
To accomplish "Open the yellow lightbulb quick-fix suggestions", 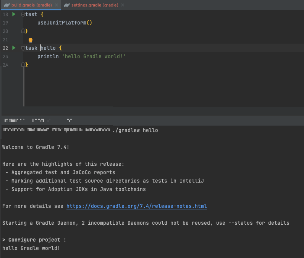I will [31, 41].
